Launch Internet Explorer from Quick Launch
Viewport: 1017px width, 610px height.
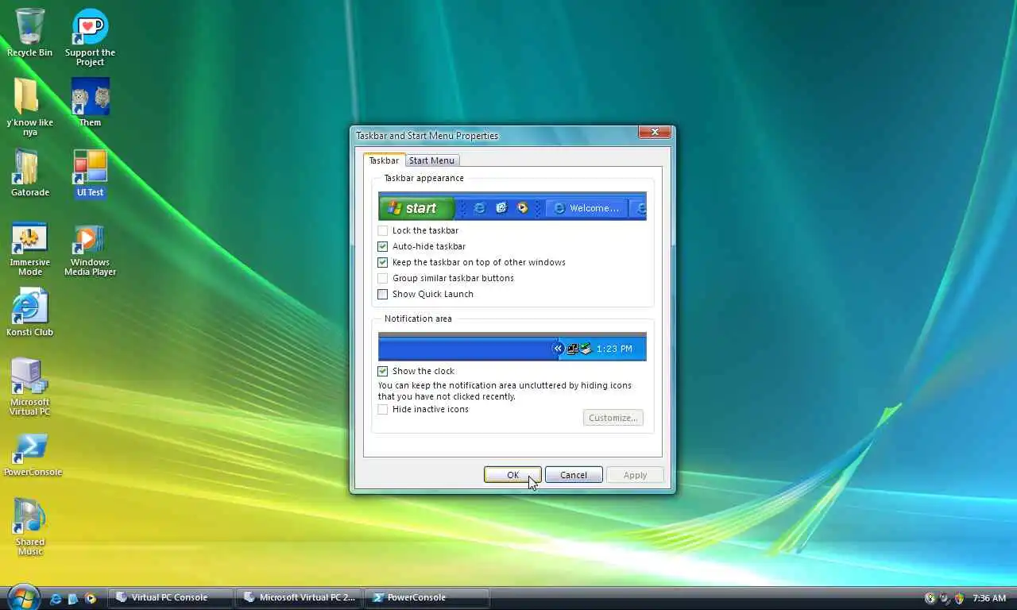click(x=56, y=599)
